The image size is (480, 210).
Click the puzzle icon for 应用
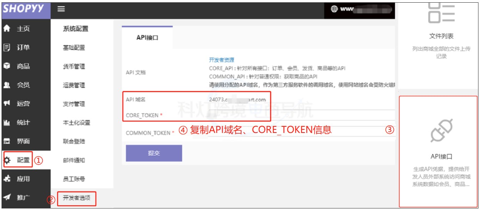coord(7,179)
